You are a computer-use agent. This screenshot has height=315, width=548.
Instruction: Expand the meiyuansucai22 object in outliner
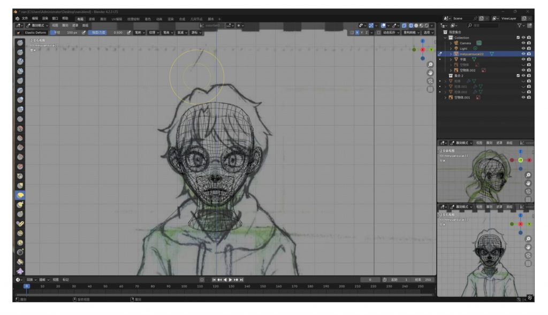(x=451, y=54)
